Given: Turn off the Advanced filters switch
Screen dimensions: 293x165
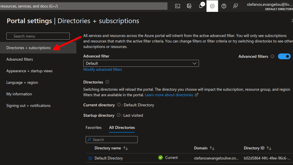Looking at the screenshot, I should point(284,56).
